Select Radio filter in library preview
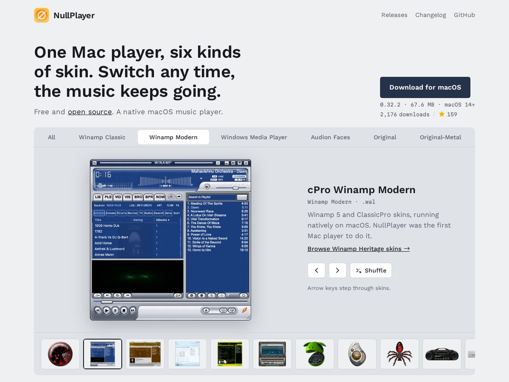Screen dimensions: 509x382 [148, 213]
